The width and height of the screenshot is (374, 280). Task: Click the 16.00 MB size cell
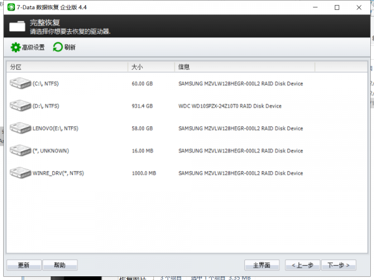[143, 151]
